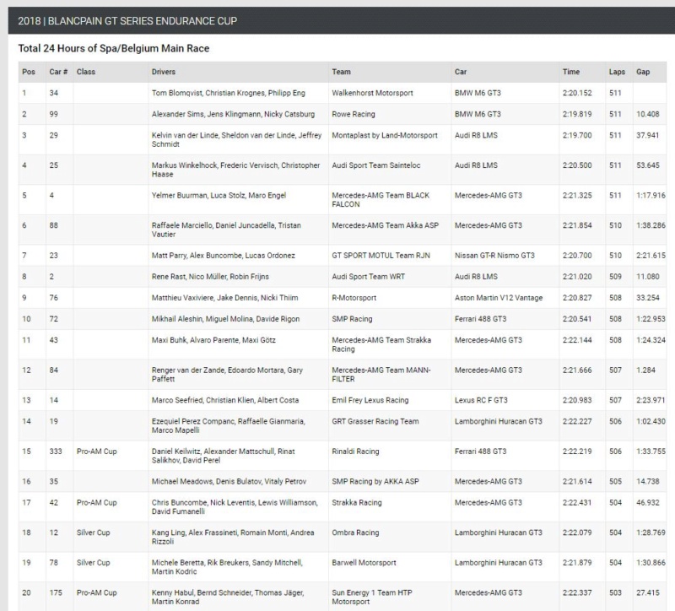675x611 pixels.
Task: Click the 1:22.953 gap value
Action: click(x=651, y=319)
